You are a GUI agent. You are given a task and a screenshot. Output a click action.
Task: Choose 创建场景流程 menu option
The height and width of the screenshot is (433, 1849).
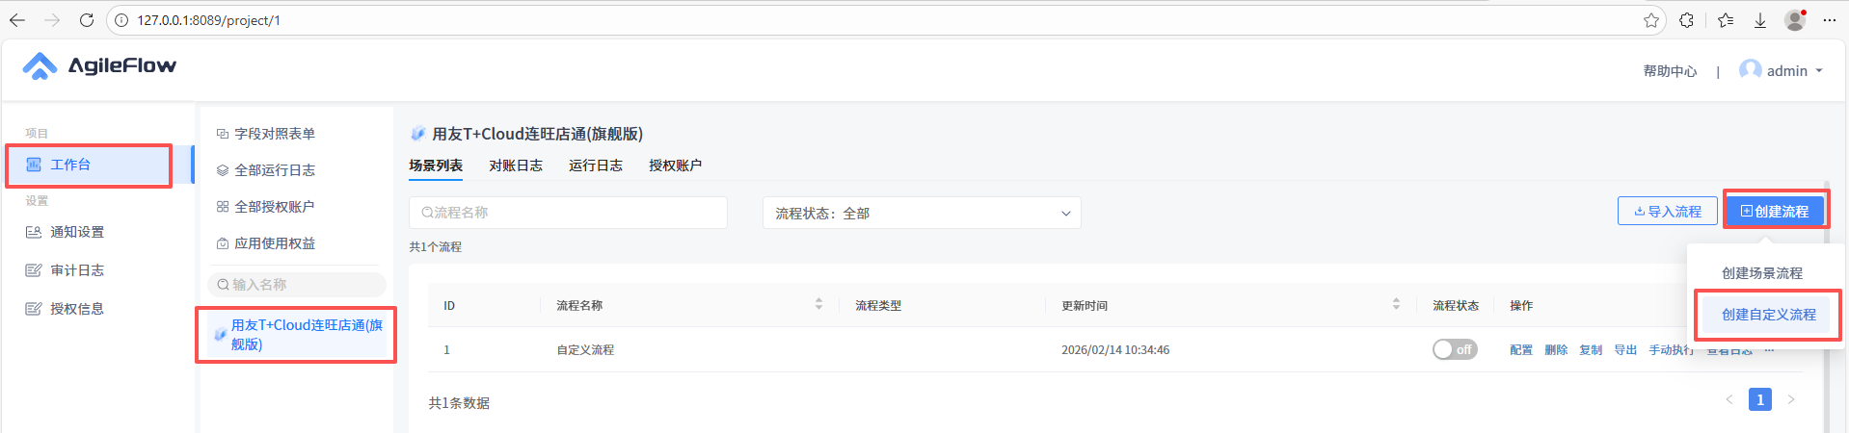tap(1761, 273)
